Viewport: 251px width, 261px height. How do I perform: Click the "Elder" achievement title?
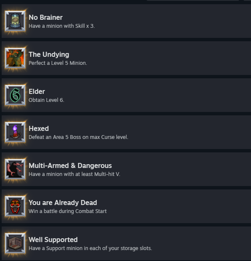37,91
